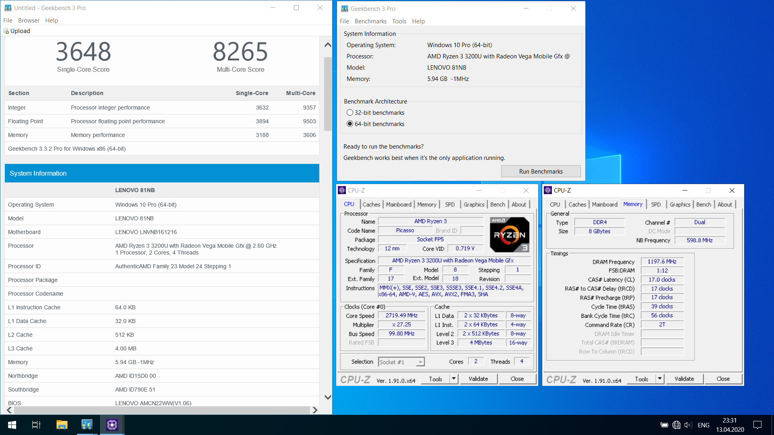This screenshot has height=435, width=774.
Task: Open File menu in Untitled Geekbench window
Action: (8, 21)
